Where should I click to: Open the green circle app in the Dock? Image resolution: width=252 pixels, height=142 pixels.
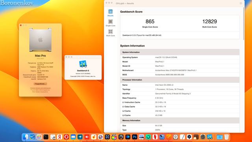[148, 137]
